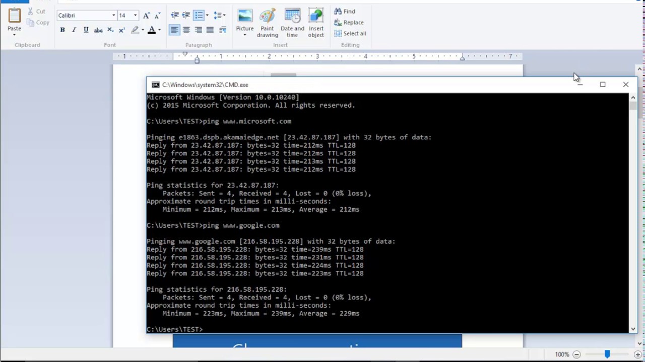Click the CMD window system icon
This screenshot has width=645, height=362.
click(156, 85)
